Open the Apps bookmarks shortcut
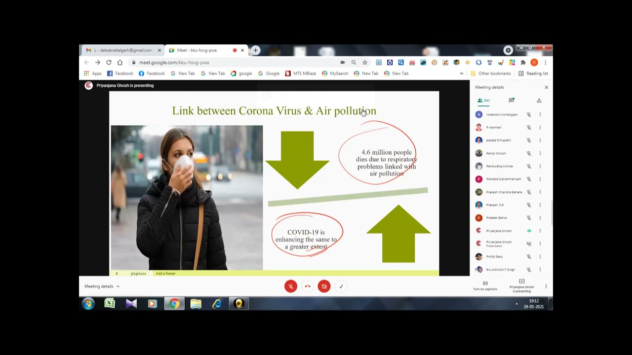This screenshot has width=632, height=355. click(x=92, y=73)
